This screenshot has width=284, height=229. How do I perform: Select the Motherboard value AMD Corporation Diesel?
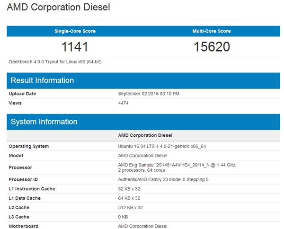coord(142,226)
